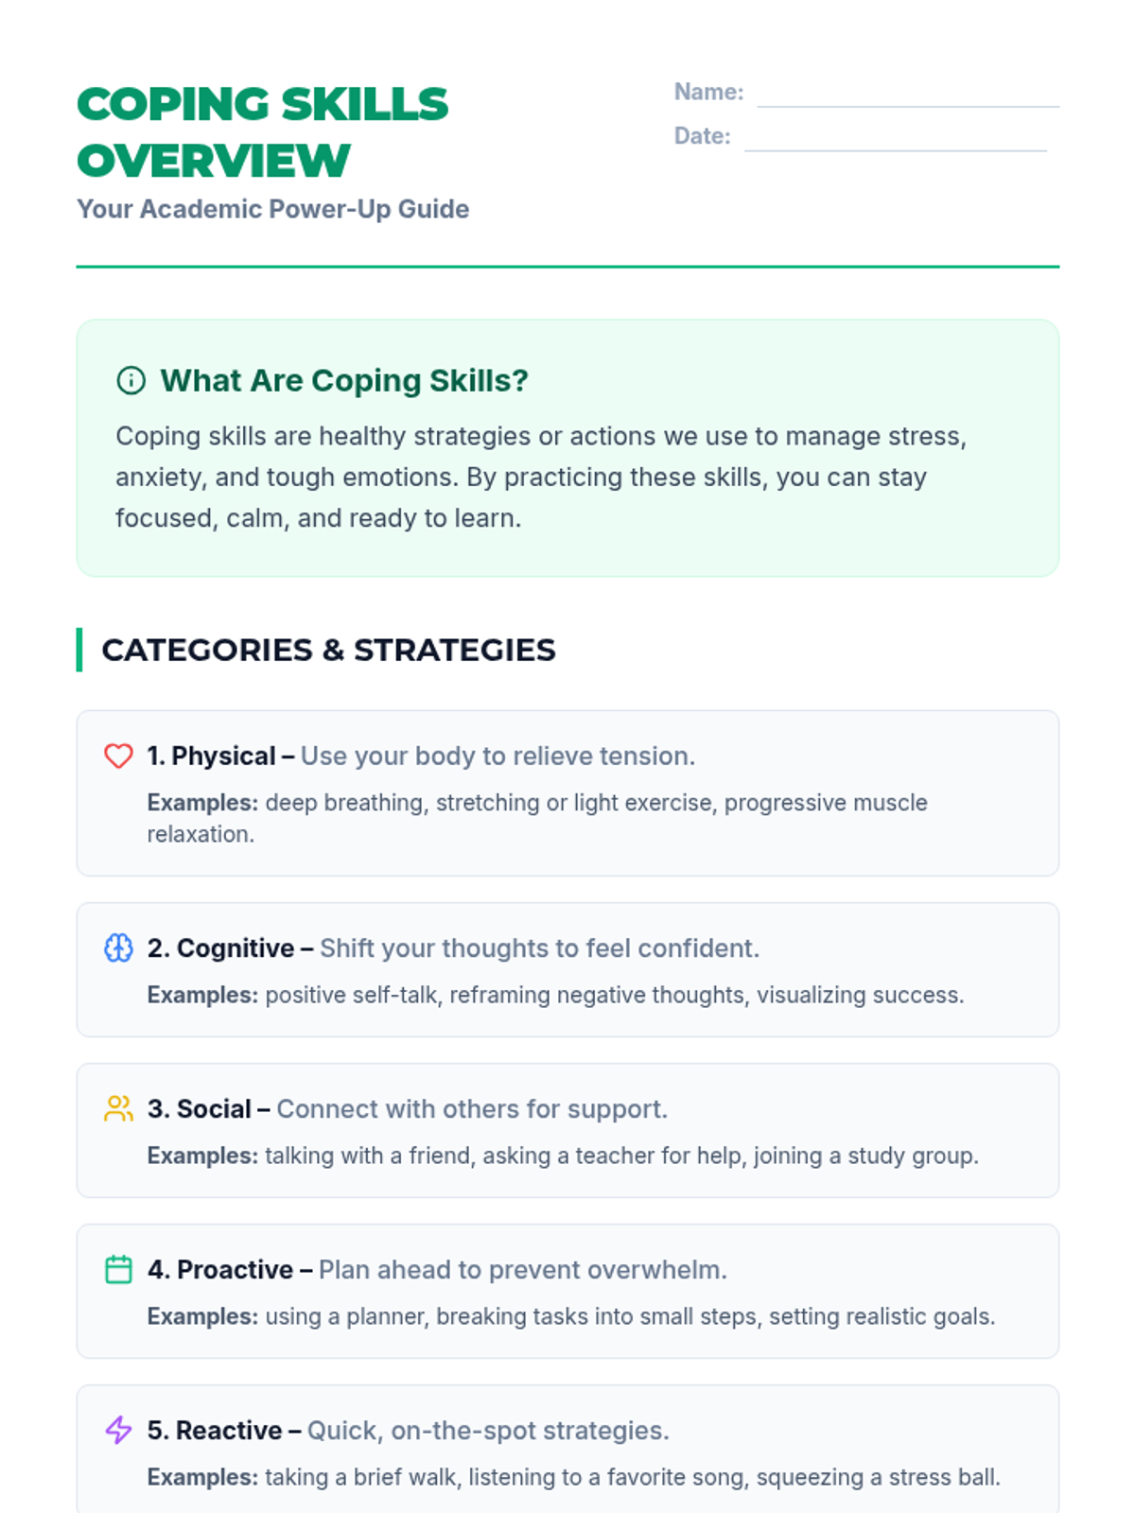
Task: Click the Your Academic Power-Up Guide subtitle
Action: [272, 209]
